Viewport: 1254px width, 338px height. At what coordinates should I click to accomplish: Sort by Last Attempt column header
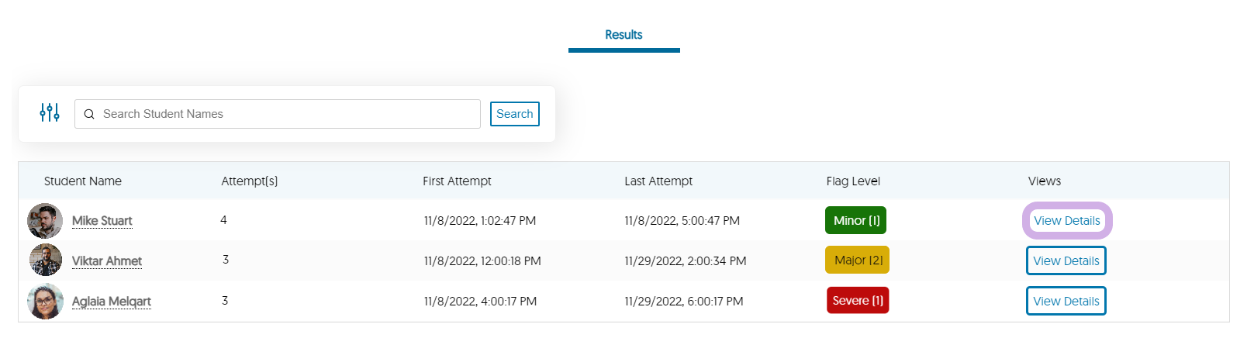[658, 181]
